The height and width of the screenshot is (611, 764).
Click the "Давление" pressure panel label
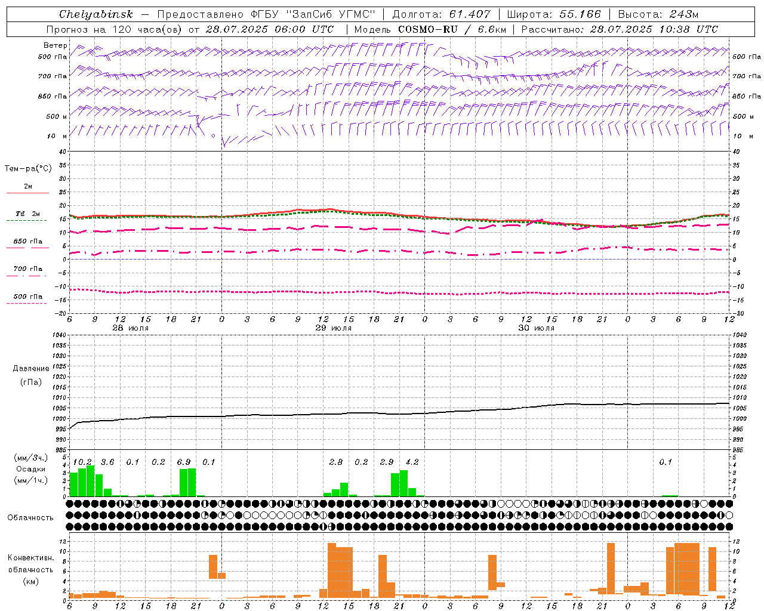[x=31, y=369]
